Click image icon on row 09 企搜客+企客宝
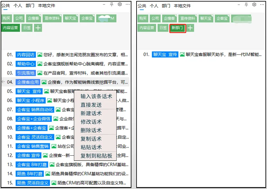 tap(51, 128)
